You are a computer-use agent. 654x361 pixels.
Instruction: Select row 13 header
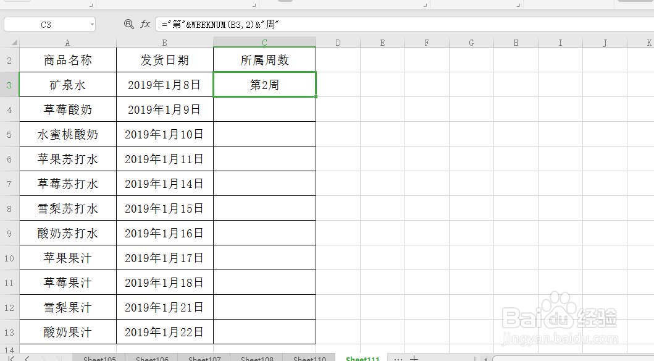pyautogui.click(x=10, y=332)
